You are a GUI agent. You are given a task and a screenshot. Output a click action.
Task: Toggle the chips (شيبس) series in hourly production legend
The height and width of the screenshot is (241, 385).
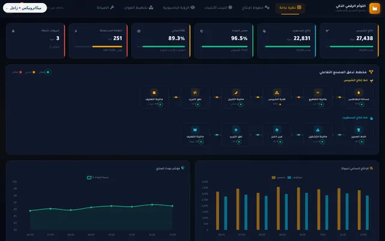click(x=278, y=178)
